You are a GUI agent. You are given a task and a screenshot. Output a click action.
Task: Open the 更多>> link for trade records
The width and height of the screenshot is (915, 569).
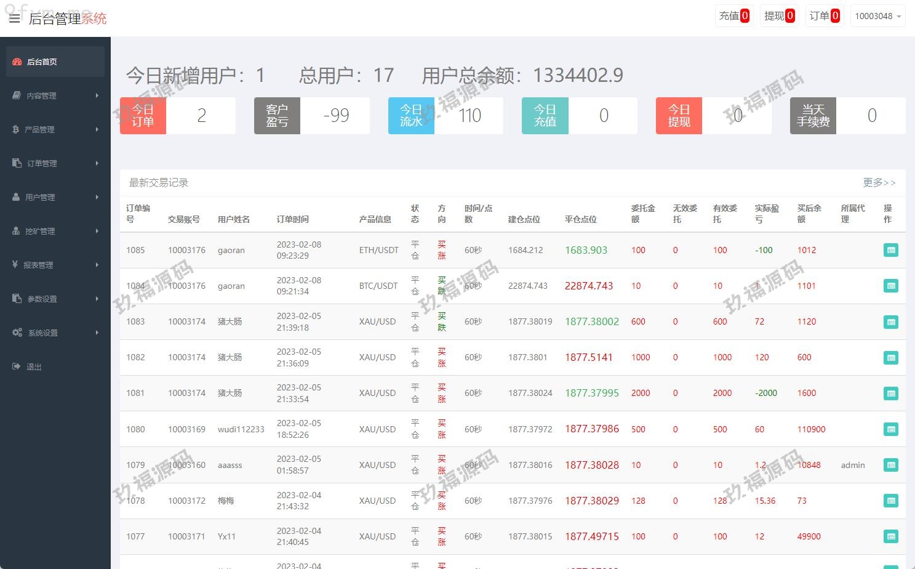pyautogui.click(x=879, y=182)
